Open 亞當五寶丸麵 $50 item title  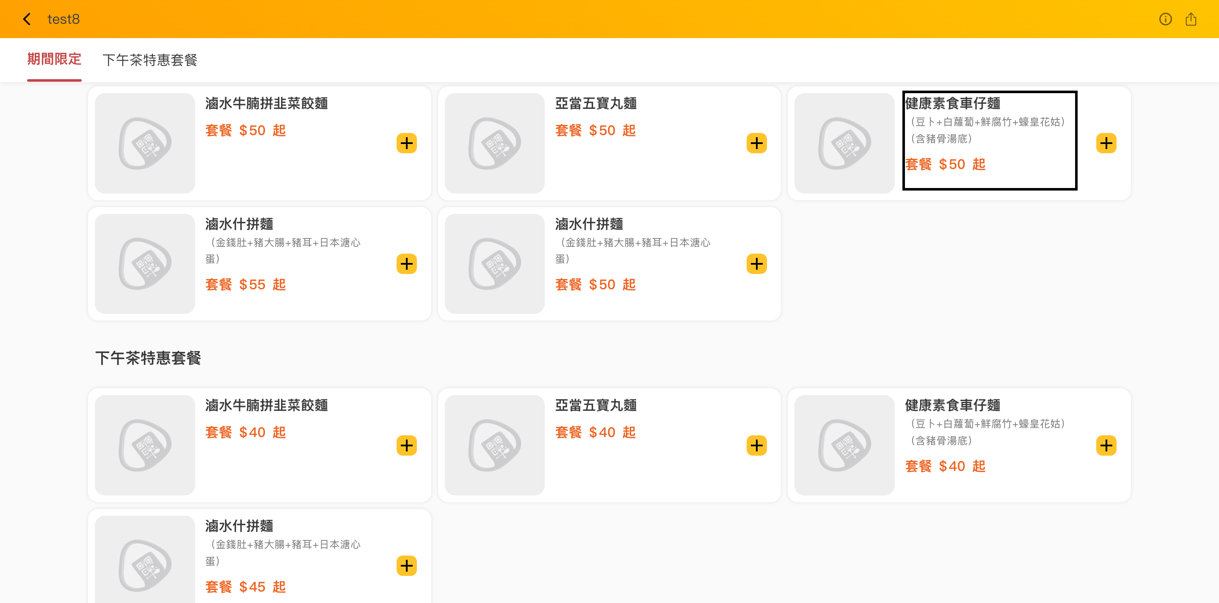[x=595, y=103]
